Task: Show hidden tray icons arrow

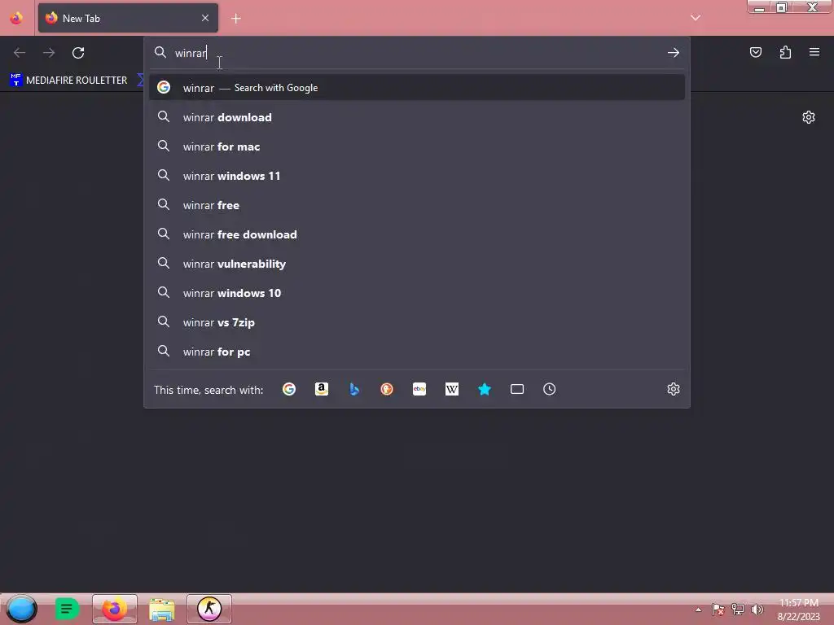Action: (x=698, y=610)
